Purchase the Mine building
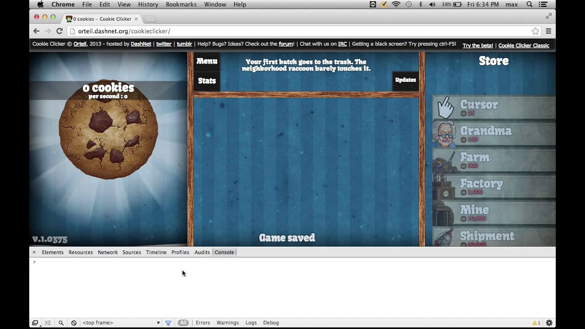This screenshot has width=585, height=329. point(494,213)
